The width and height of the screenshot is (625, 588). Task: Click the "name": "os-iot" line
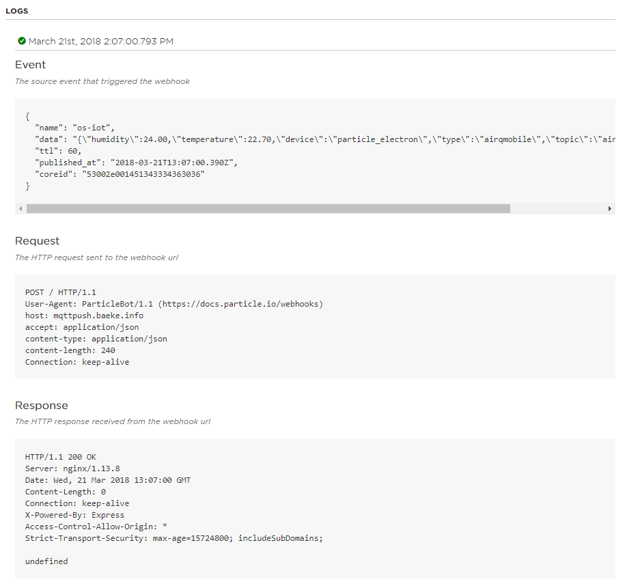(x=75, y=128)
